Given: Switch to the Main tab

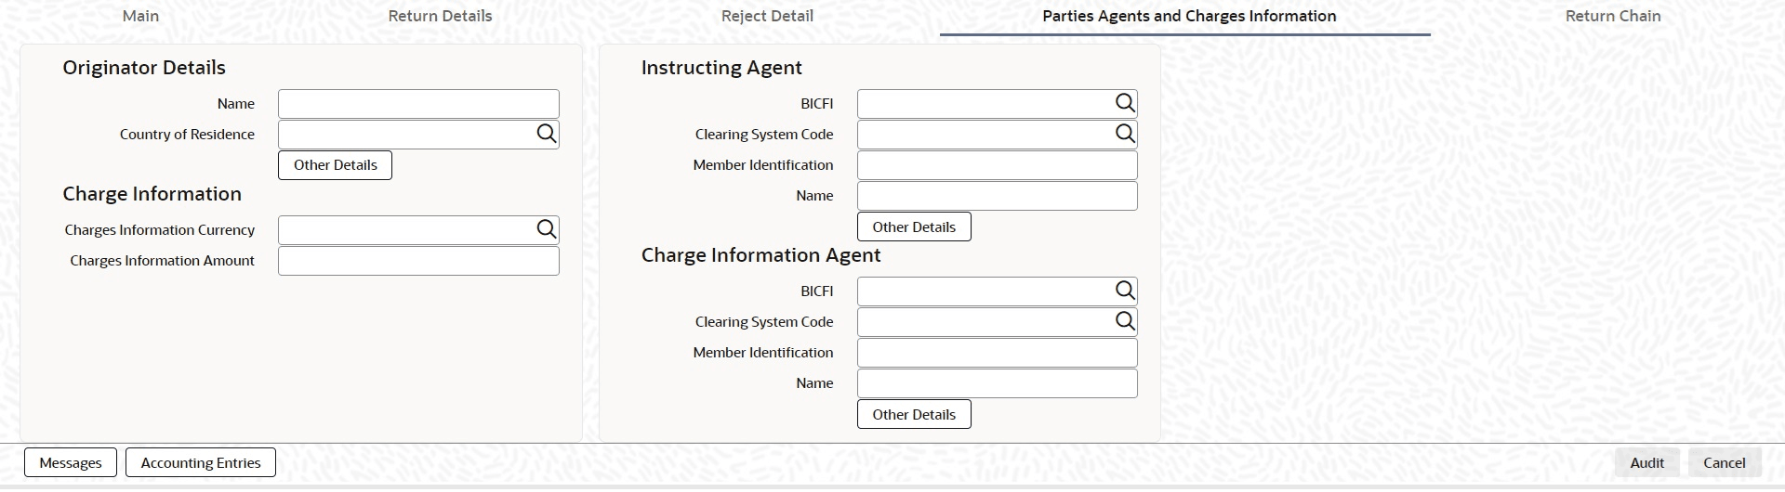Looking at the screenshot, I should click(141, 16).
